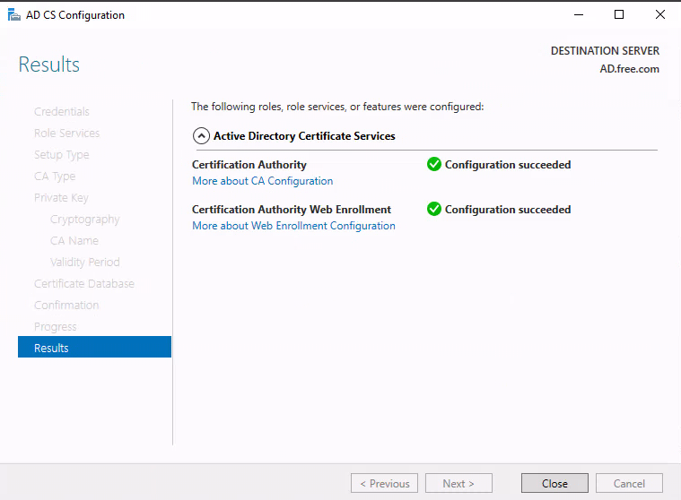Image resolution: width=681 pixels, height=500 pixels.
Task: Select Results step in sidebar
Action: 95,347
